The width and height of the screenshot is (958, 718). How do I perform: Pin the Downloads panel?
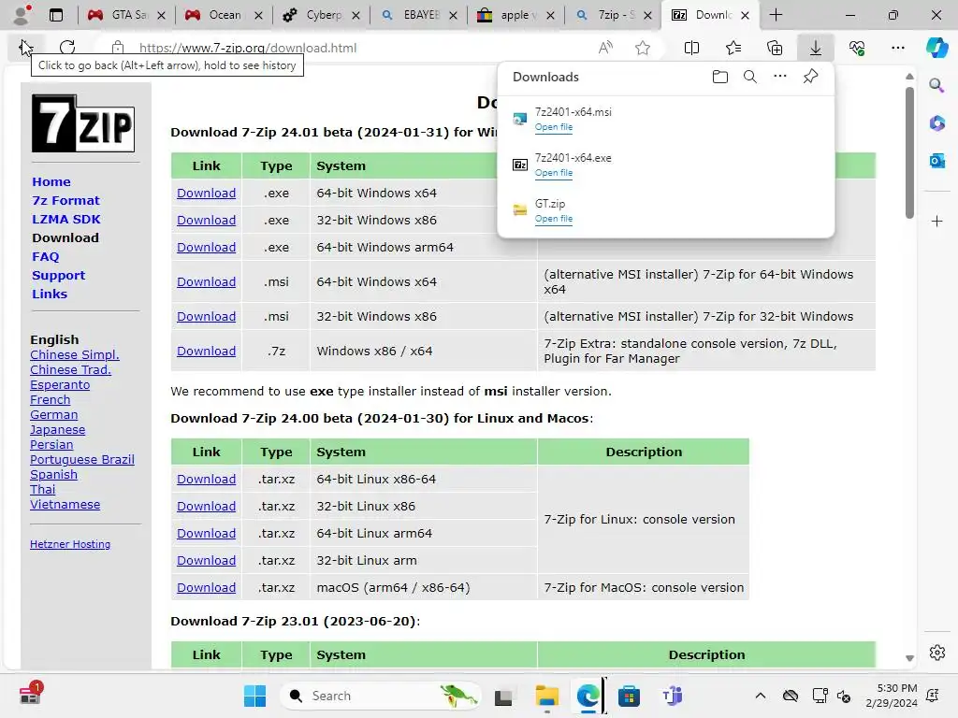810,77
